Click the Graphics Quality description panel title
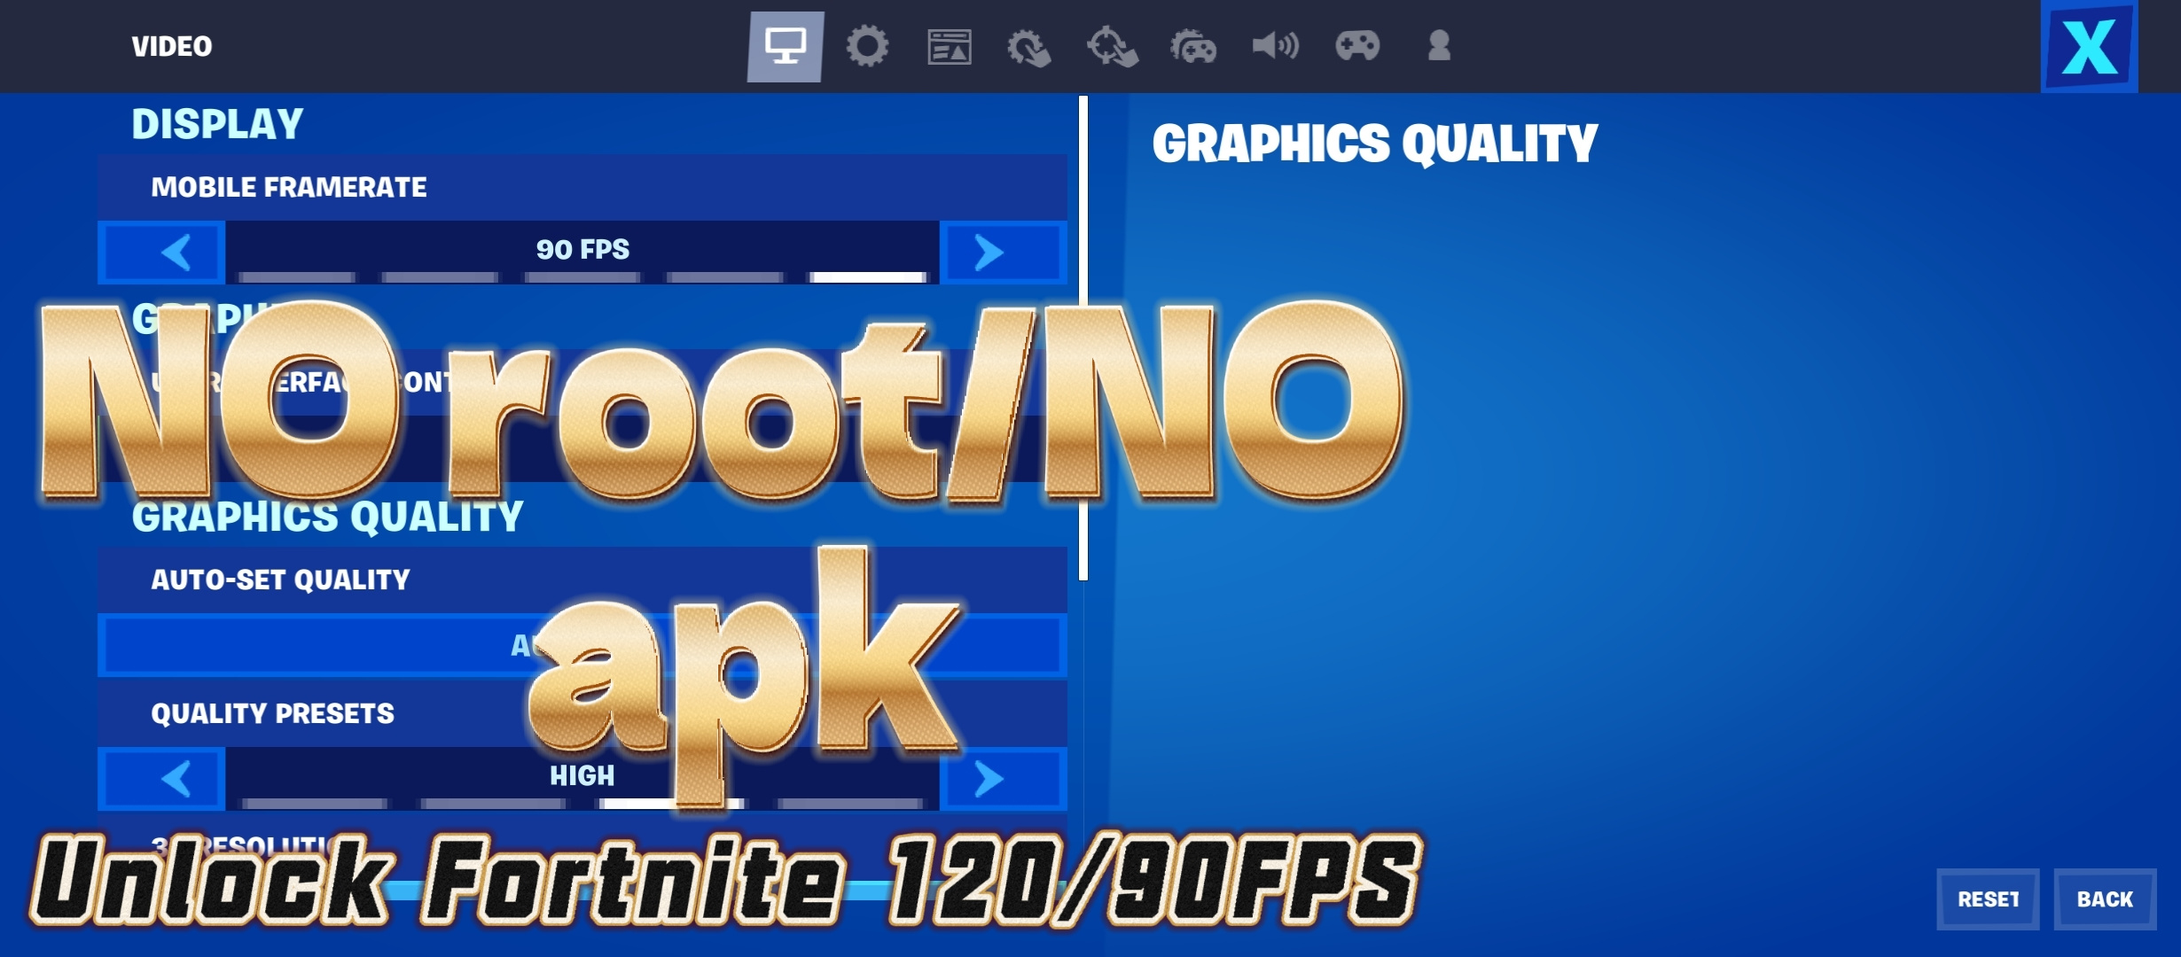The image size is (2181, 957). point(1375,144)
